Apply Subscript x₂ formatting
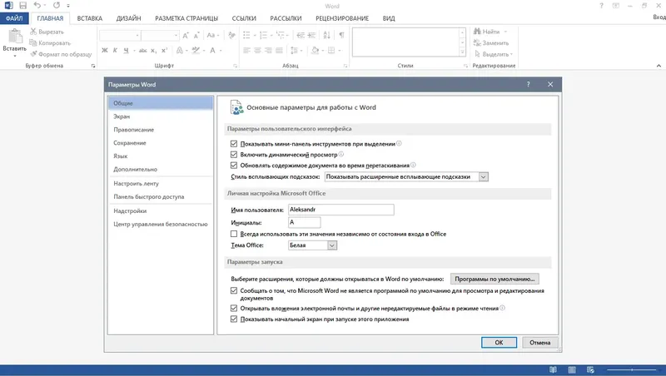Viewport: 666px width, 376px height. (x=154, y=51)
